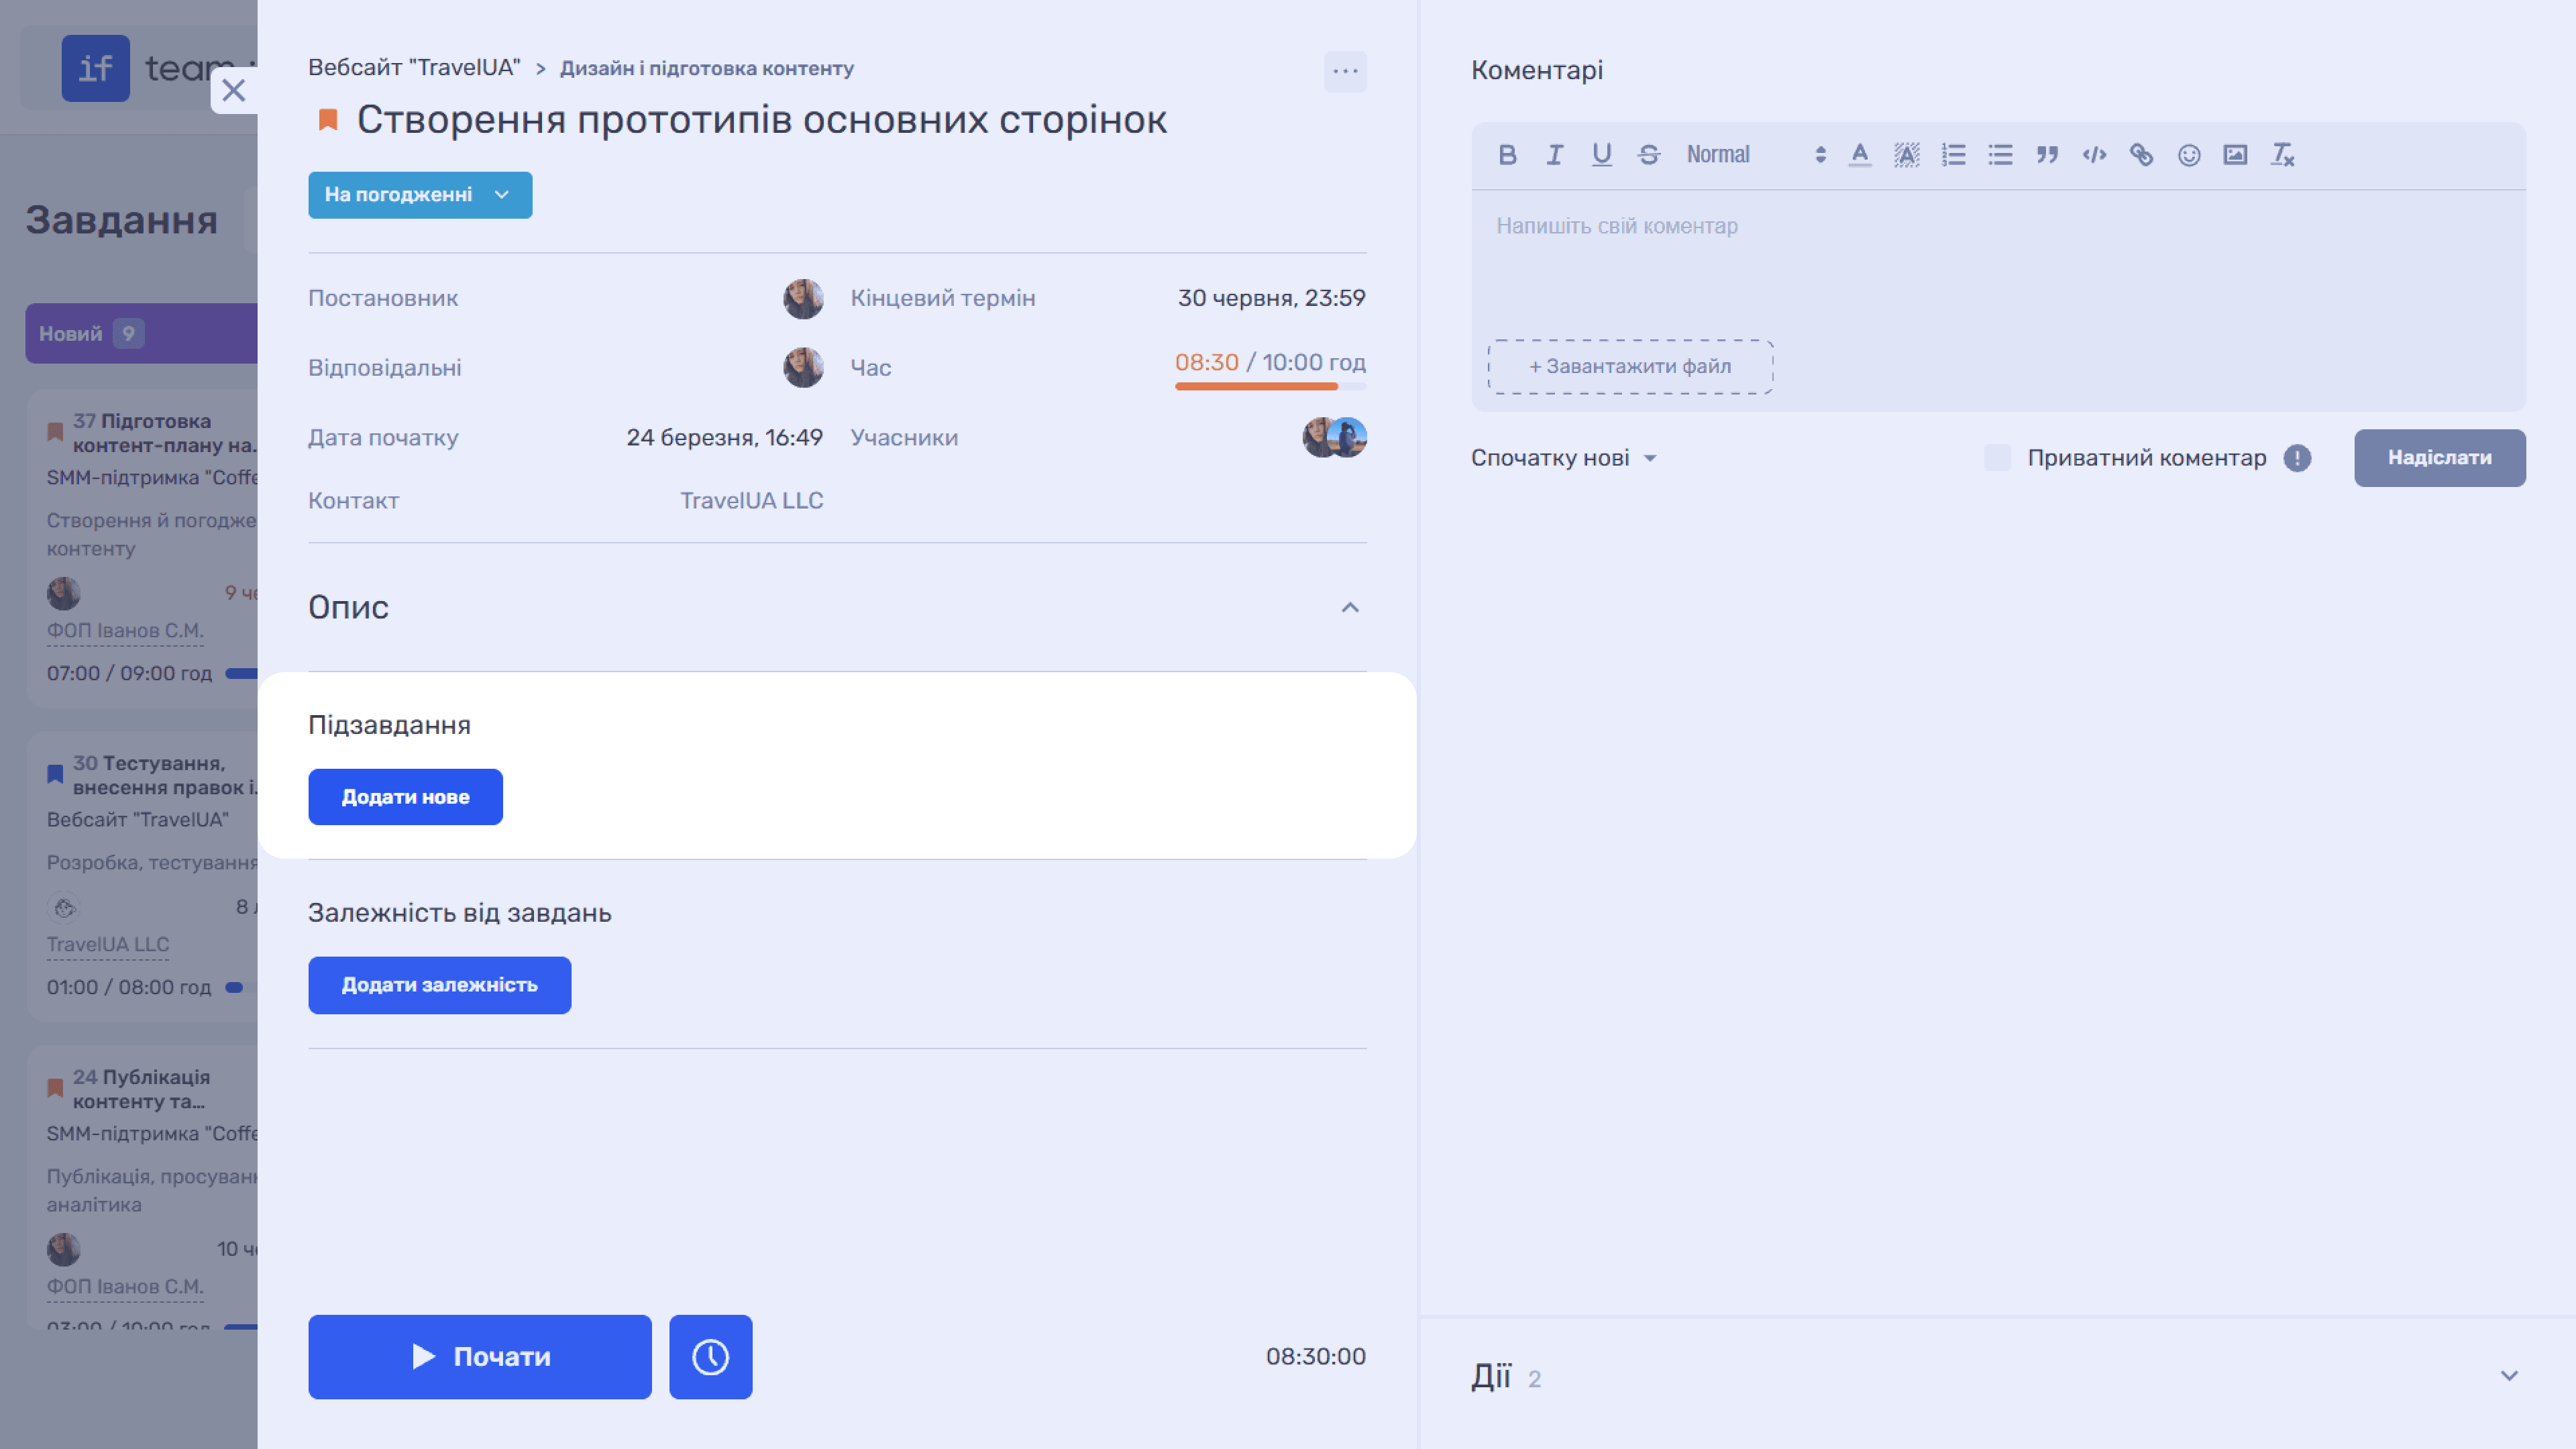Enable 'Приватний коментар' checkbox
Screen dimensions: 2576x1449
click(1997, 458)
